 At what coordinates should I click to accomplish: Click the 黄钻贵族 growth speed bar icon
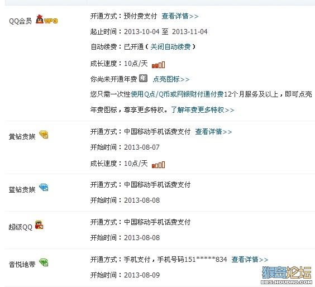click(158, 165)
